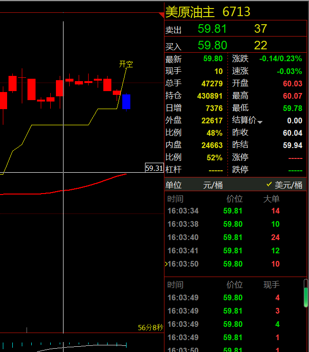The height and width of the screenshot is (352, 309).
Task: Click the 开盘 value 60.03
Action: [x=292, y=83]
